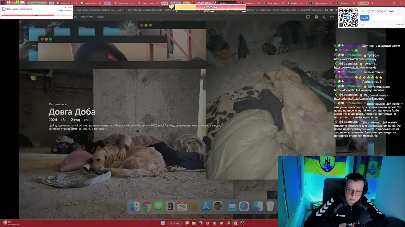Click the QR code in donation widget

[x=348, y=18]
